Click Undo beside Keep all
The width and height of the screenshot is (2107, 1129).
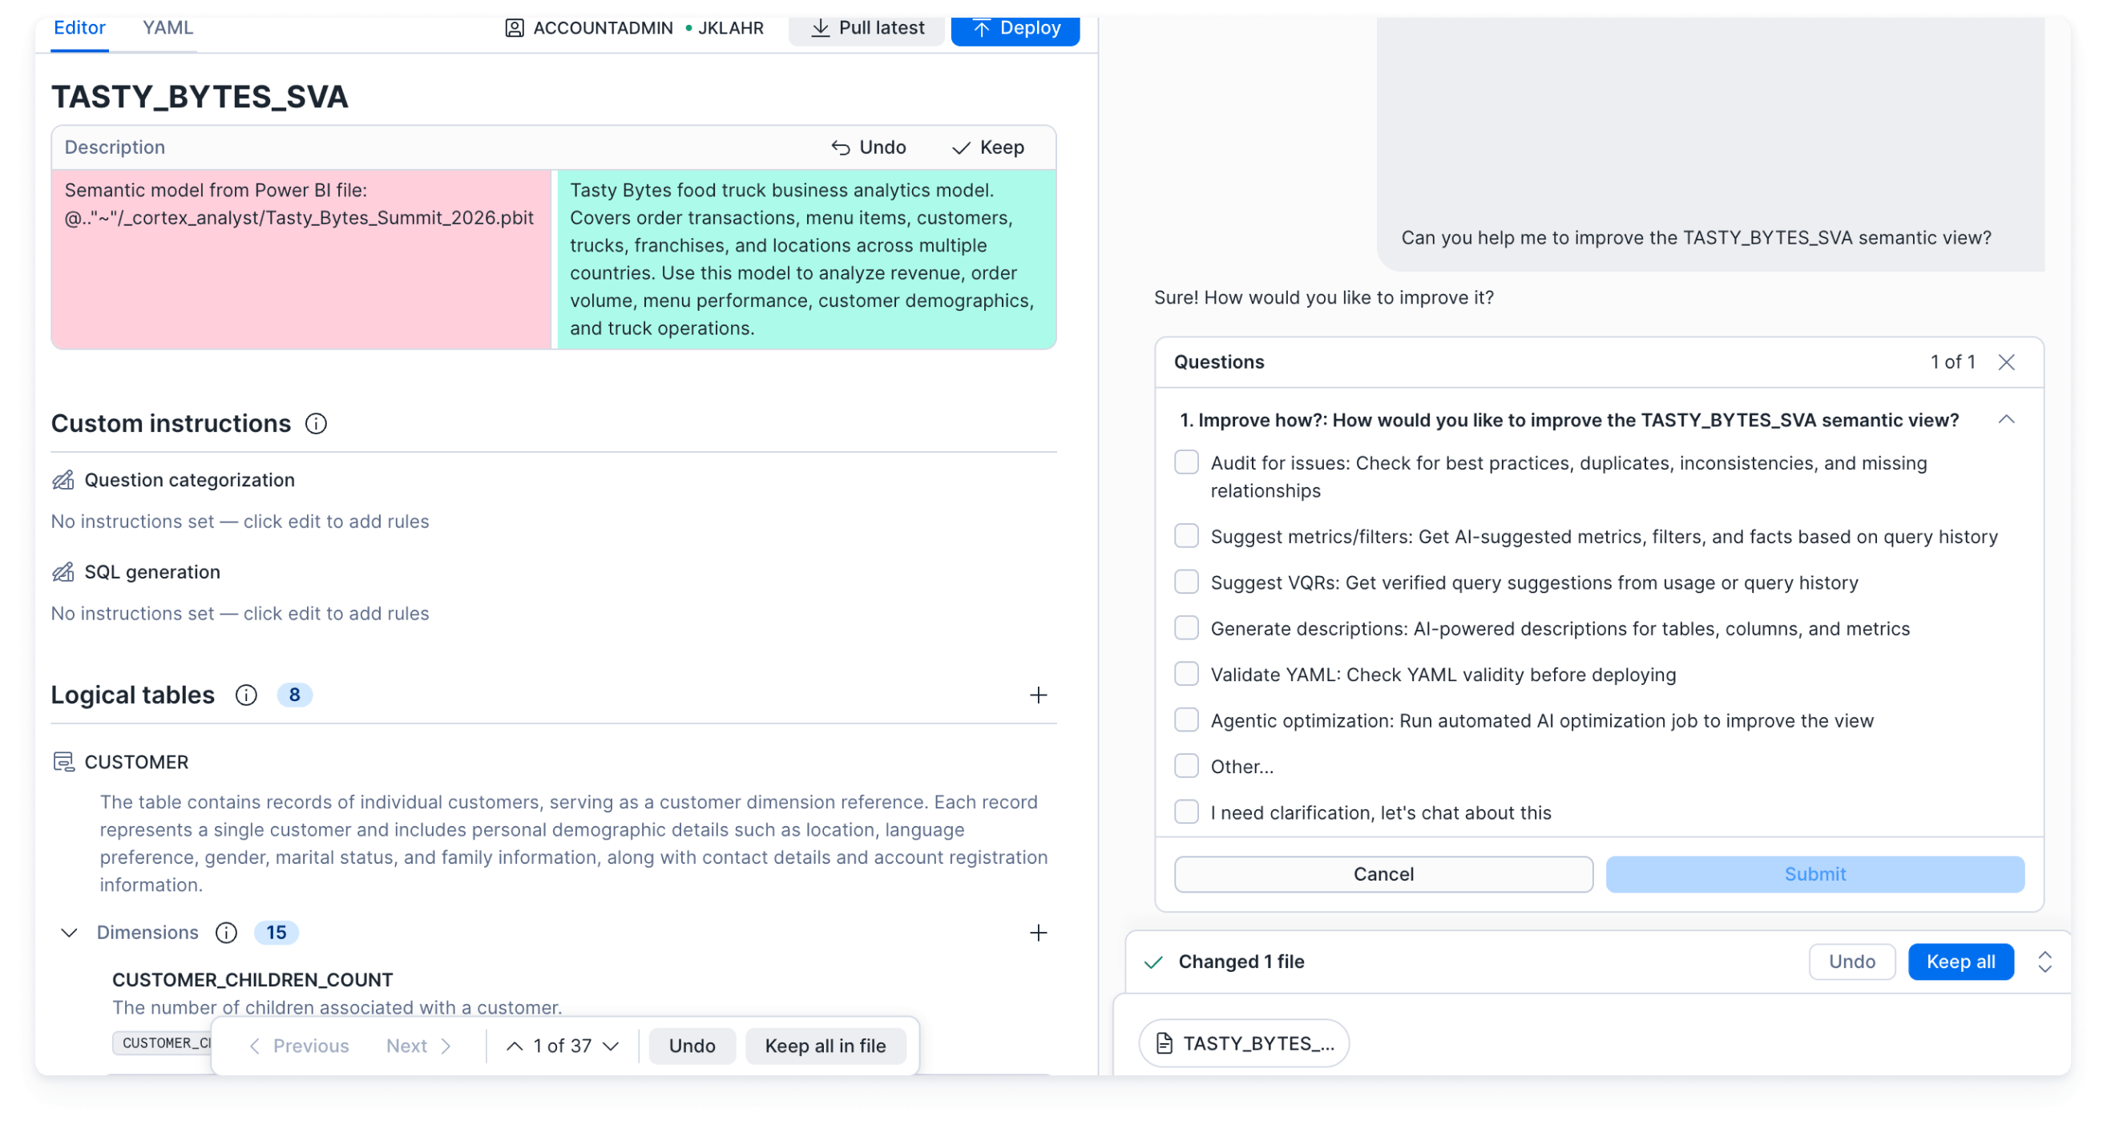coord(1852,962)
